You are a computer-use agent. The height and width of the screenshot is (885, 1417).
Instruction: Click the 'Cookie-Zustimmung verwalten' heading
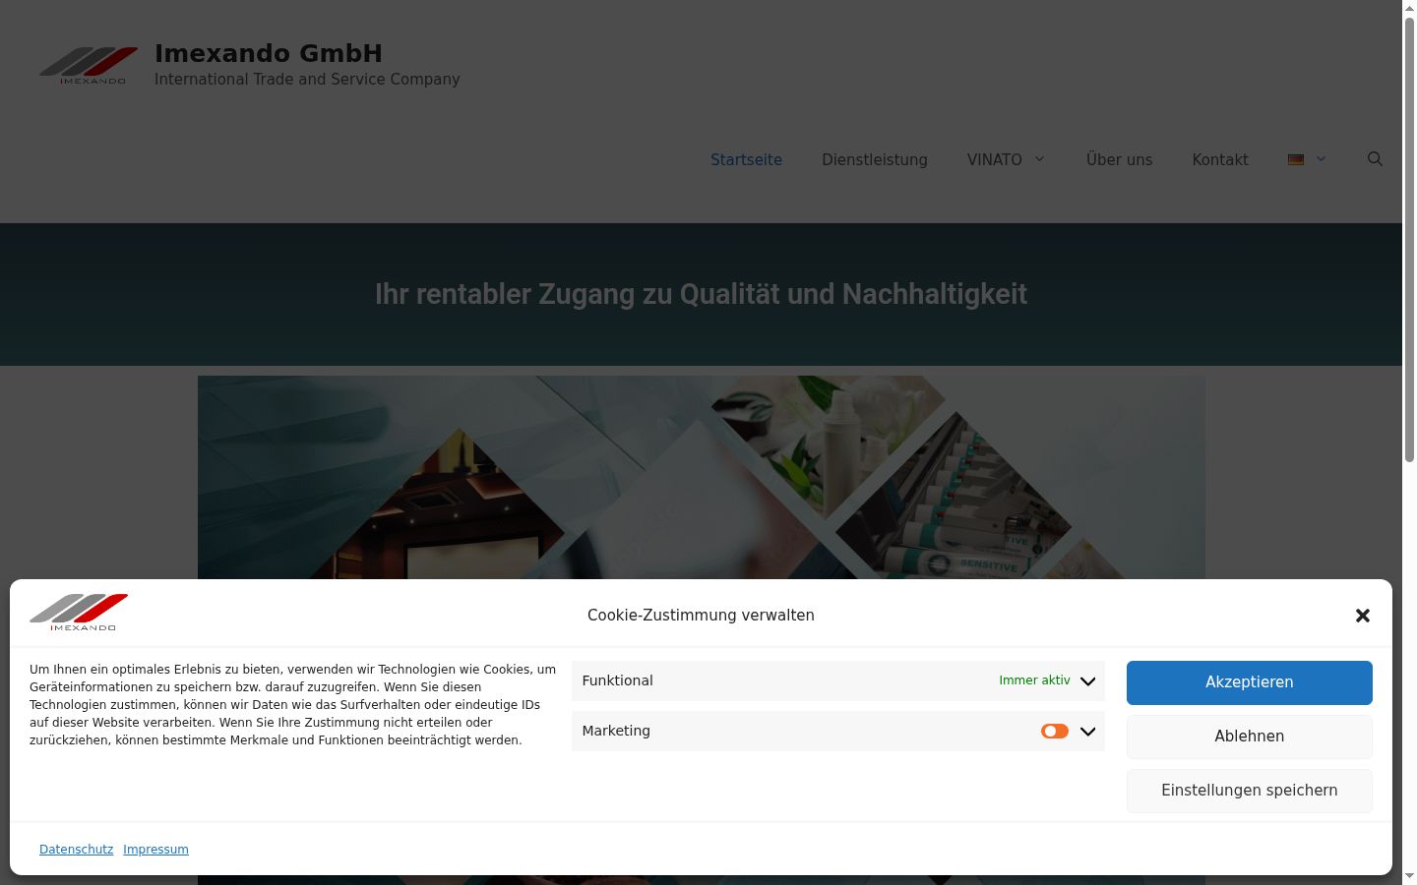pyautogui.click(x=701, y=616)
